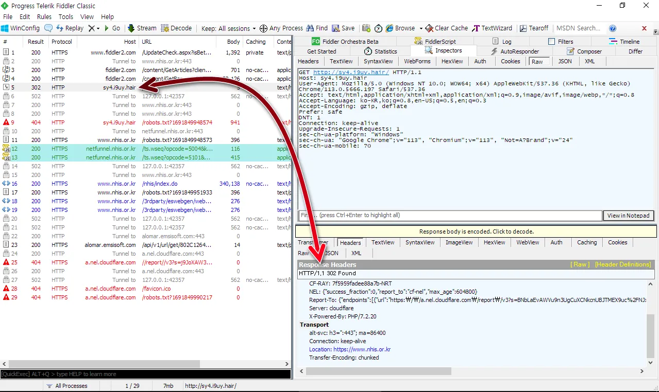Open the File menu
Viewport: 659px width, 392px height.
(8, 16)
